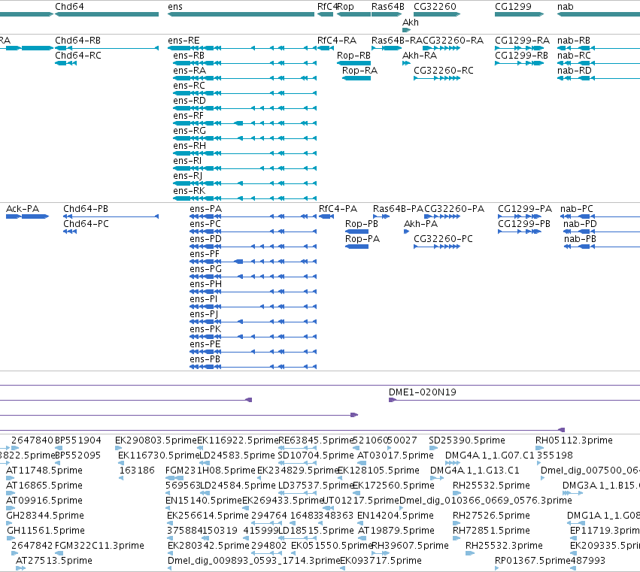640x572 pixels.
Task: Select transcript ens-RH
Action: click(x=190, y=146)
